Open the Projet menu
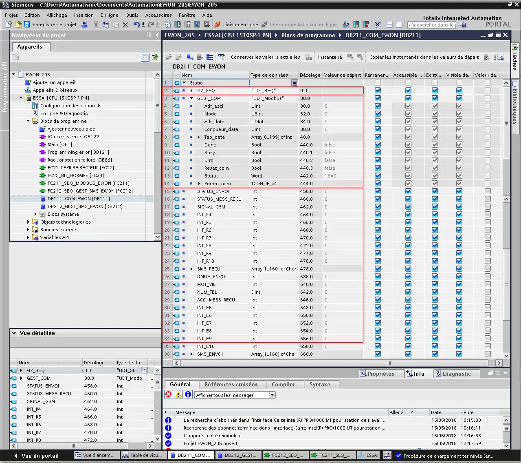 tap(11, 15)
